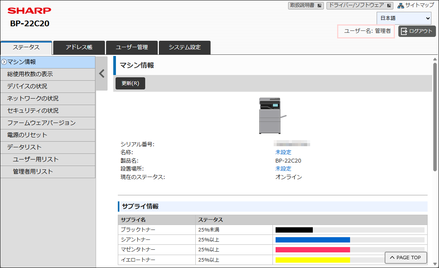Open ネットワークの状況 in the sidebar
The image size is (439, 268).
pyautogui.click(x=48, y=99)
